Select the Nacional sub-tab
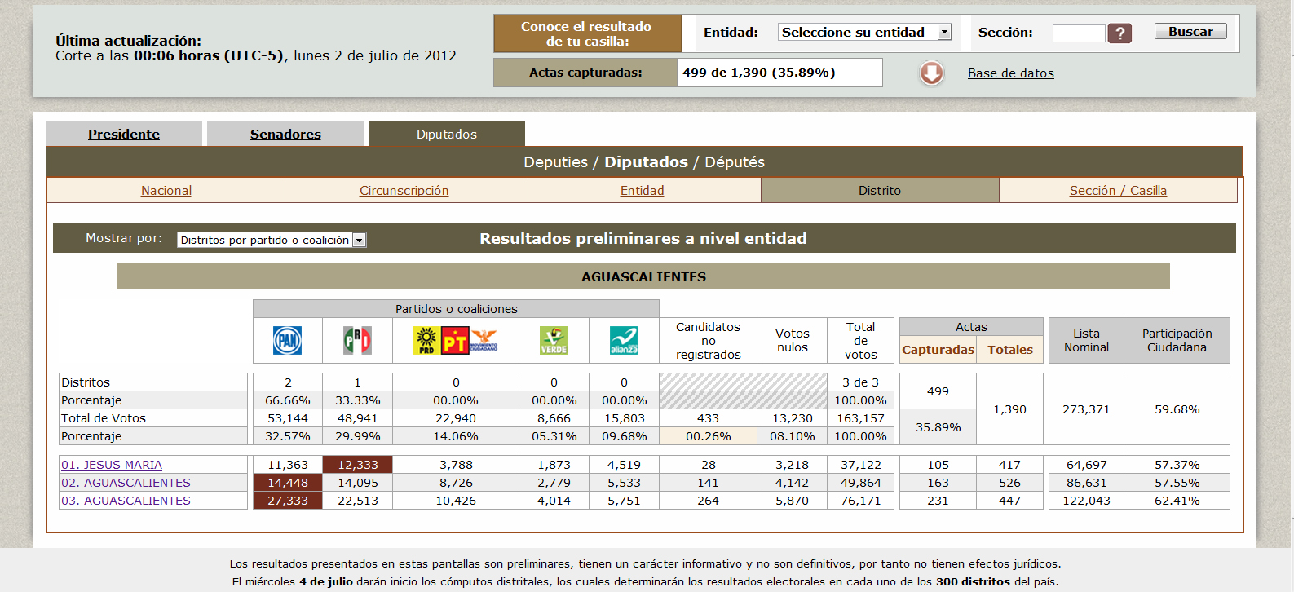This screenshot has height=592, width=1294. [166, 191]
